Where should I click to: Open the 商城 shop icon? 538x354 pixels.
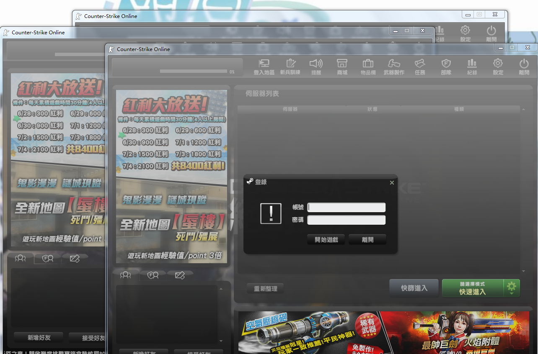(342, 67)
